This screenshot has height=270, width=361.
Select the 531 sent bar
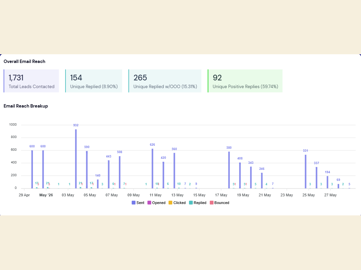[306, 172]
